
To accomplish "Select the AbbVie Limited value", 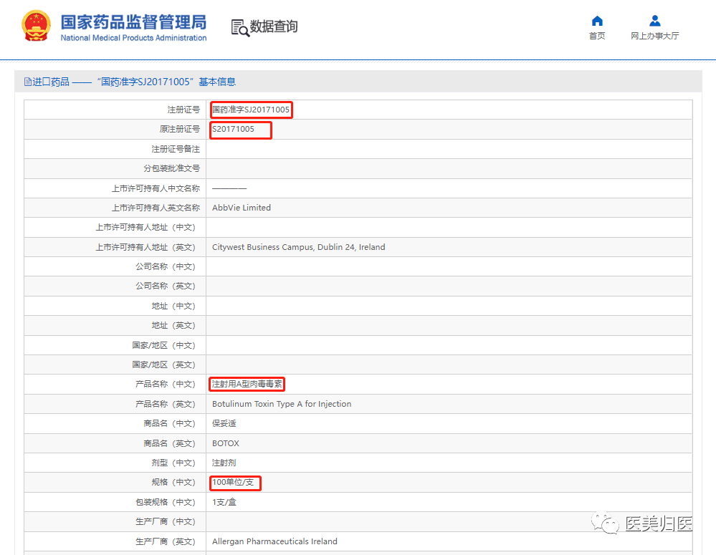I will [241, 208].
